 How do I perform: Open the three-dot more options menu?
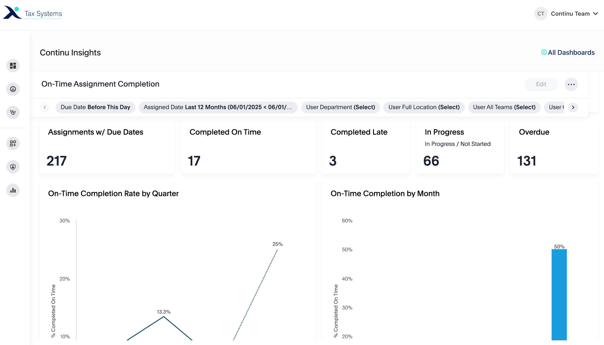(x=571, y=84)
